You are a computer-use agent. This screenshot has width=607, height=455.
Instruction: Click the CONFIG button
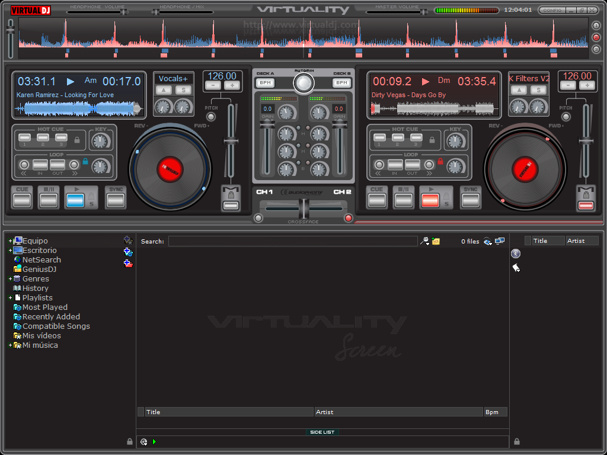pos(552,10)
